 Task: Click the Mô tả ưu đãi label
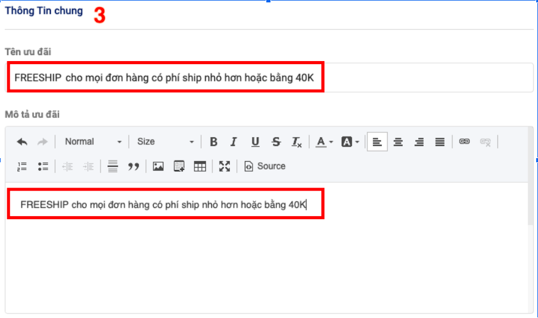pyautogui.click(x=32, y=114)
